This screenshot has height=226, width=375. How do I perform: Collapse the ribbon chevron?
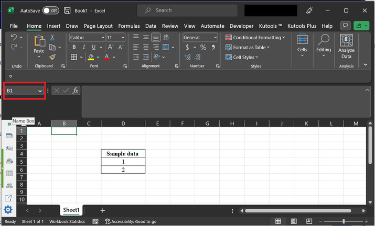point(366,64)
